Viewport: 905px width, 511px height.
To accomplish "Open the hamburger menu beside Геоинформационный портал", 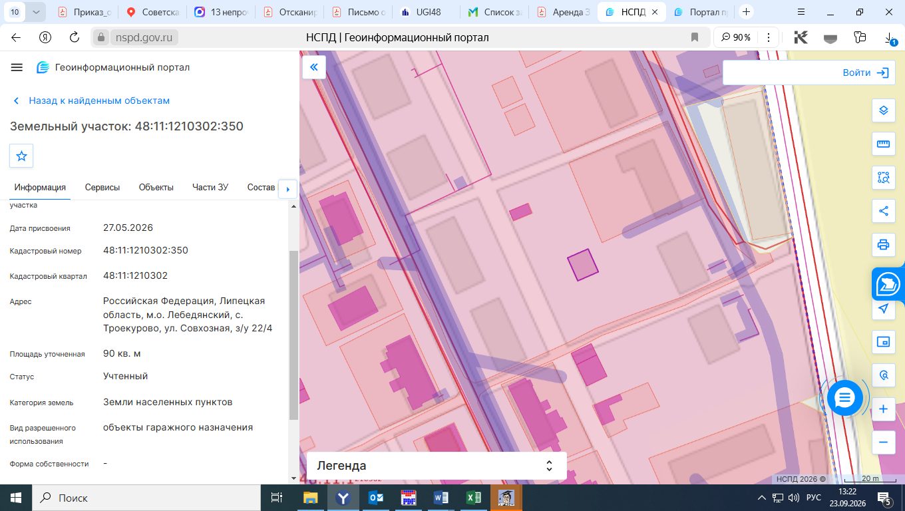I will point(17,67).
